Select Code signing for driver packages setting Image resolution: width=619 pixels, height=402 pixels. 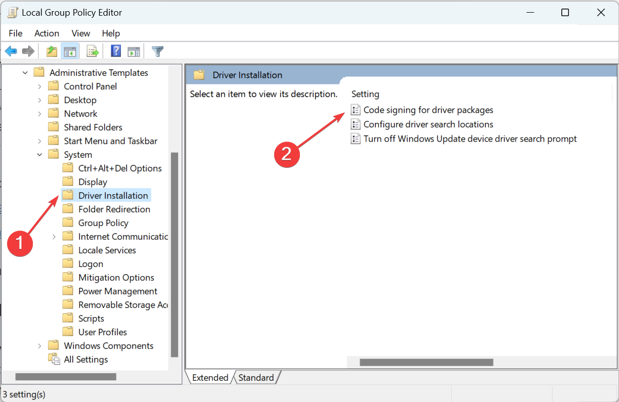pos(428,110)
